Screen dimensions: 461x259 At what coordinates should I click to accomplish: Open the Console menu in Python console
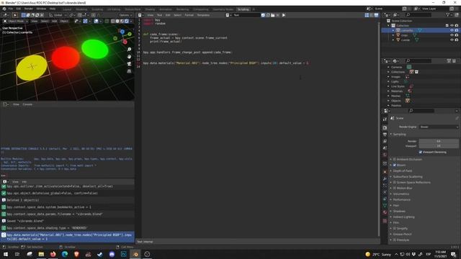click(x=27, y=104)
